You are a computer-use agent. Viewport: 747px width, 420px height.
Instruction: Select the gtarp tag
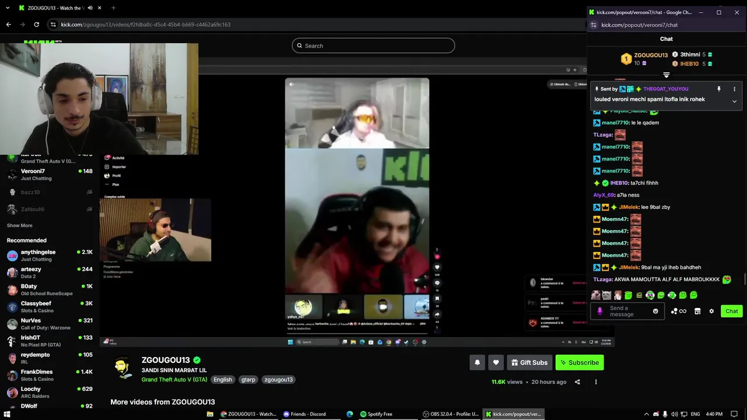click(248, 379)
